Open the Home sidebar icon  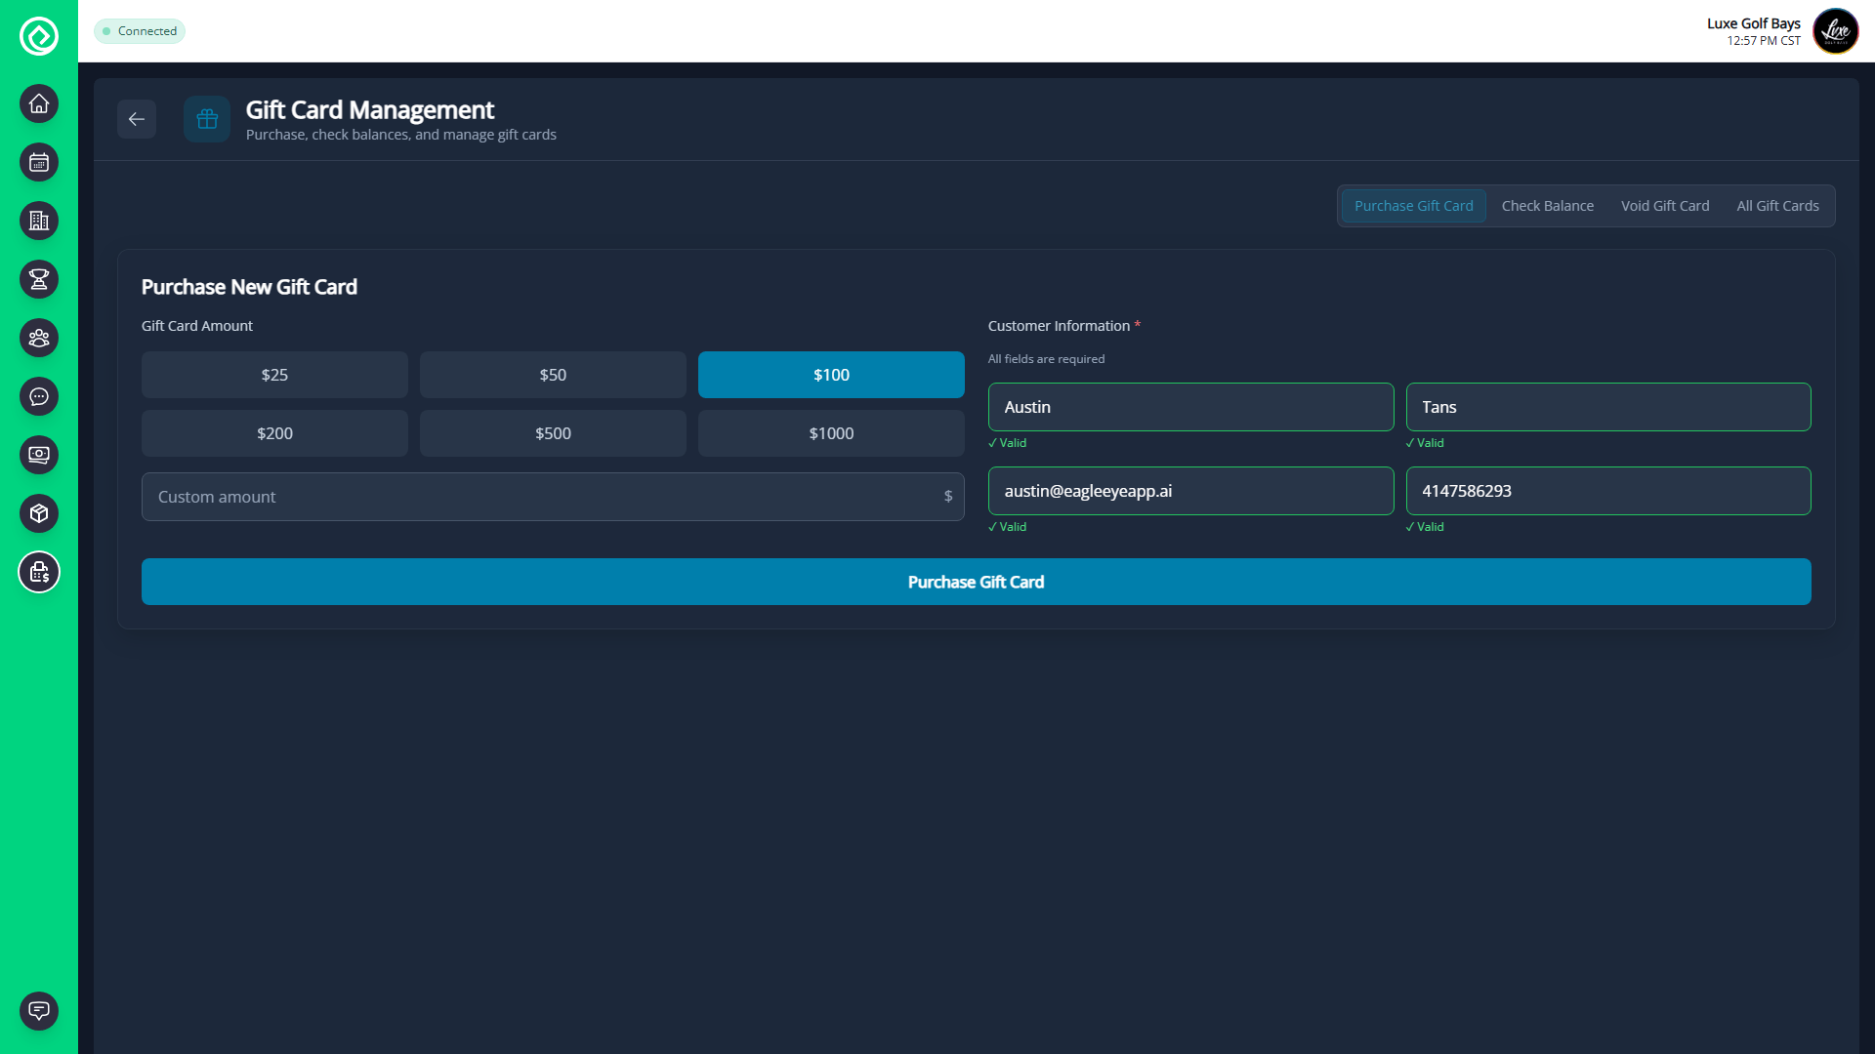(39, 103)
